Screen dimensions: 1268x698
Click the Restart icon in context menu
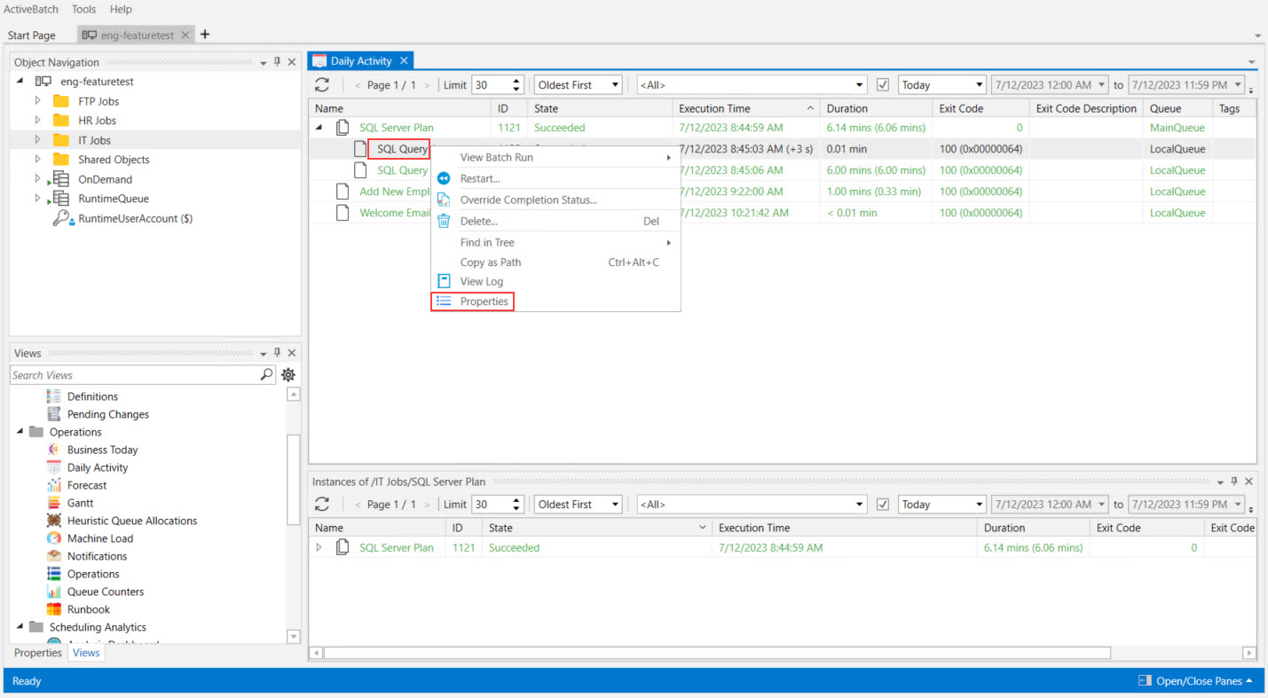click(x=445, y=178)
